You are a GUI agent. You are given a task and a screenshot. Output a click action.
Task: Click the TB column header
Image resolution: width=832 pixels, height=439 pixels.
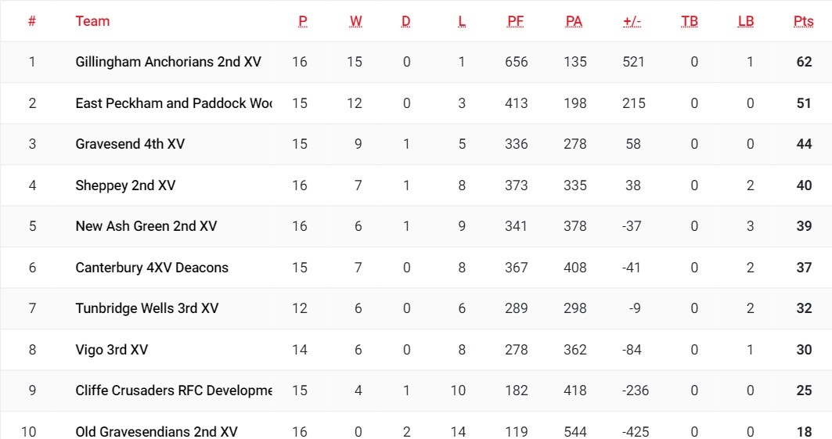[689, 21]
